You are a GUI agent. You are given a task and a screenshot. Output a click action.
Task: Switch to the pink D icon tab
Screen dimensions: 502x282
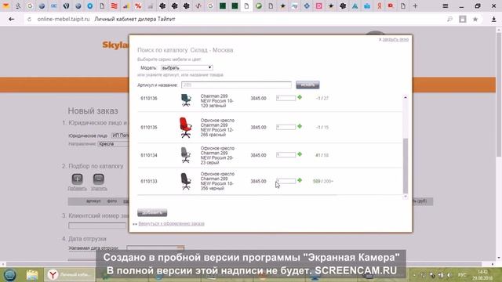click(x=319, y=5)
